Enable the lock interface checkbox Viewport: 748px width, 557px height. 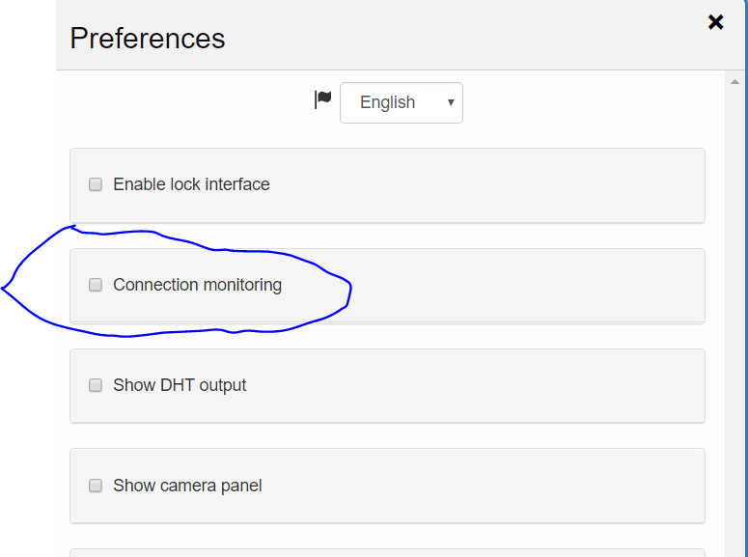(x=96, y=184)
